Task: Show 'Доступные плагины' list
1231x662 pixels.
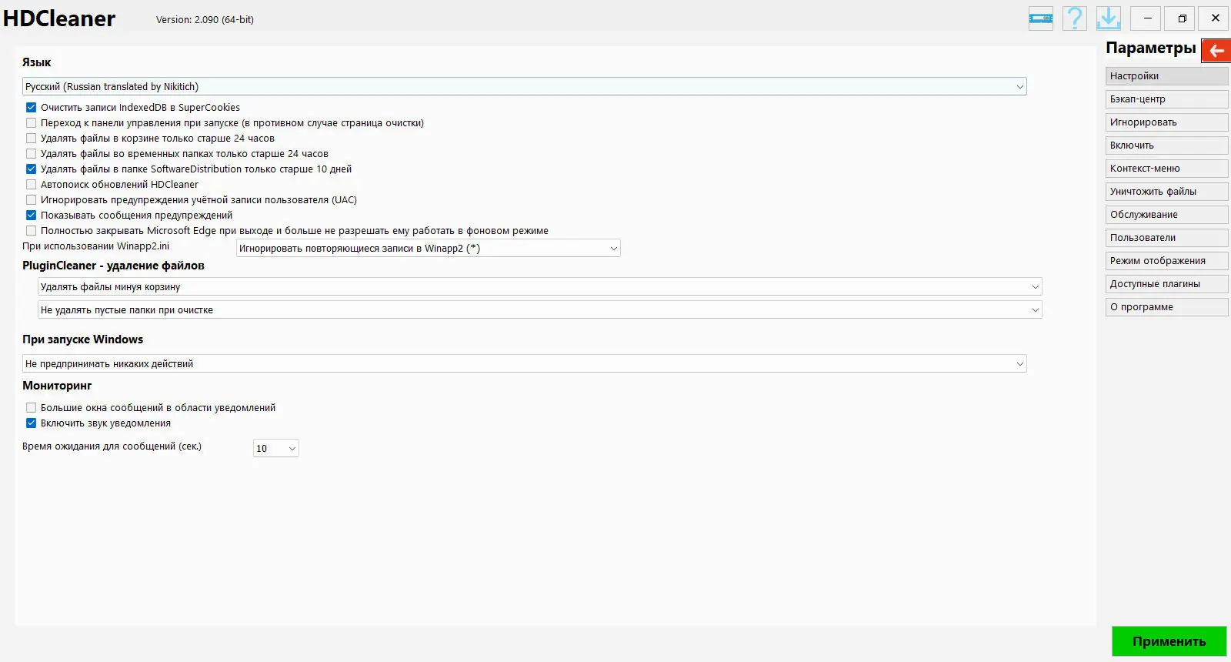Action: pos(1166,284)
